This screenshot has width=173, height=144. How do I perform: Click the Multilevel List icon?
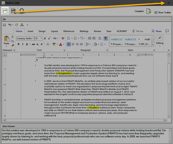point(82,38)
